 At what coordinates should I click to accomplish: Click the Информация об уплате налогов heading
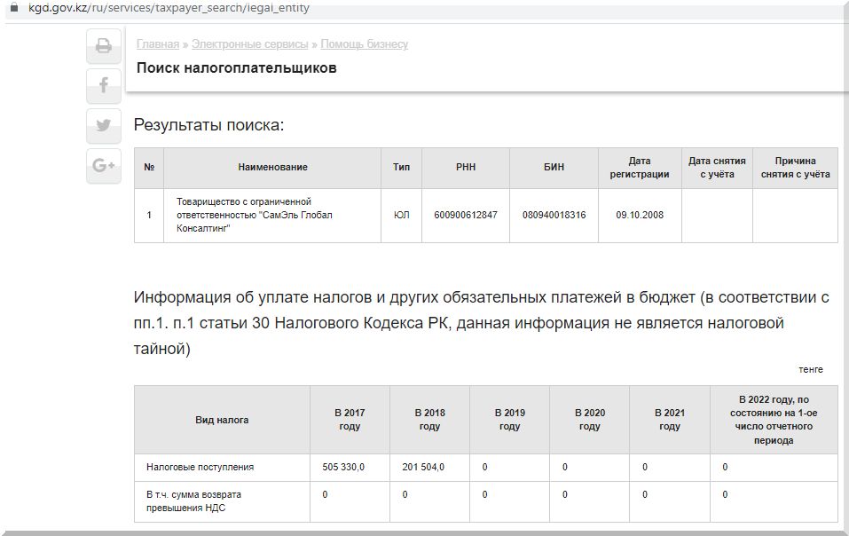(x=482, y=323)
